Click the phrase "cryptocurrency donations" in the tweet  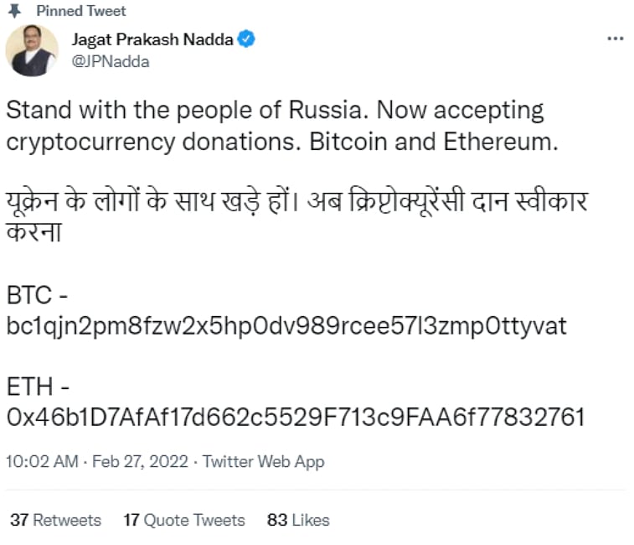click(154, 141)
